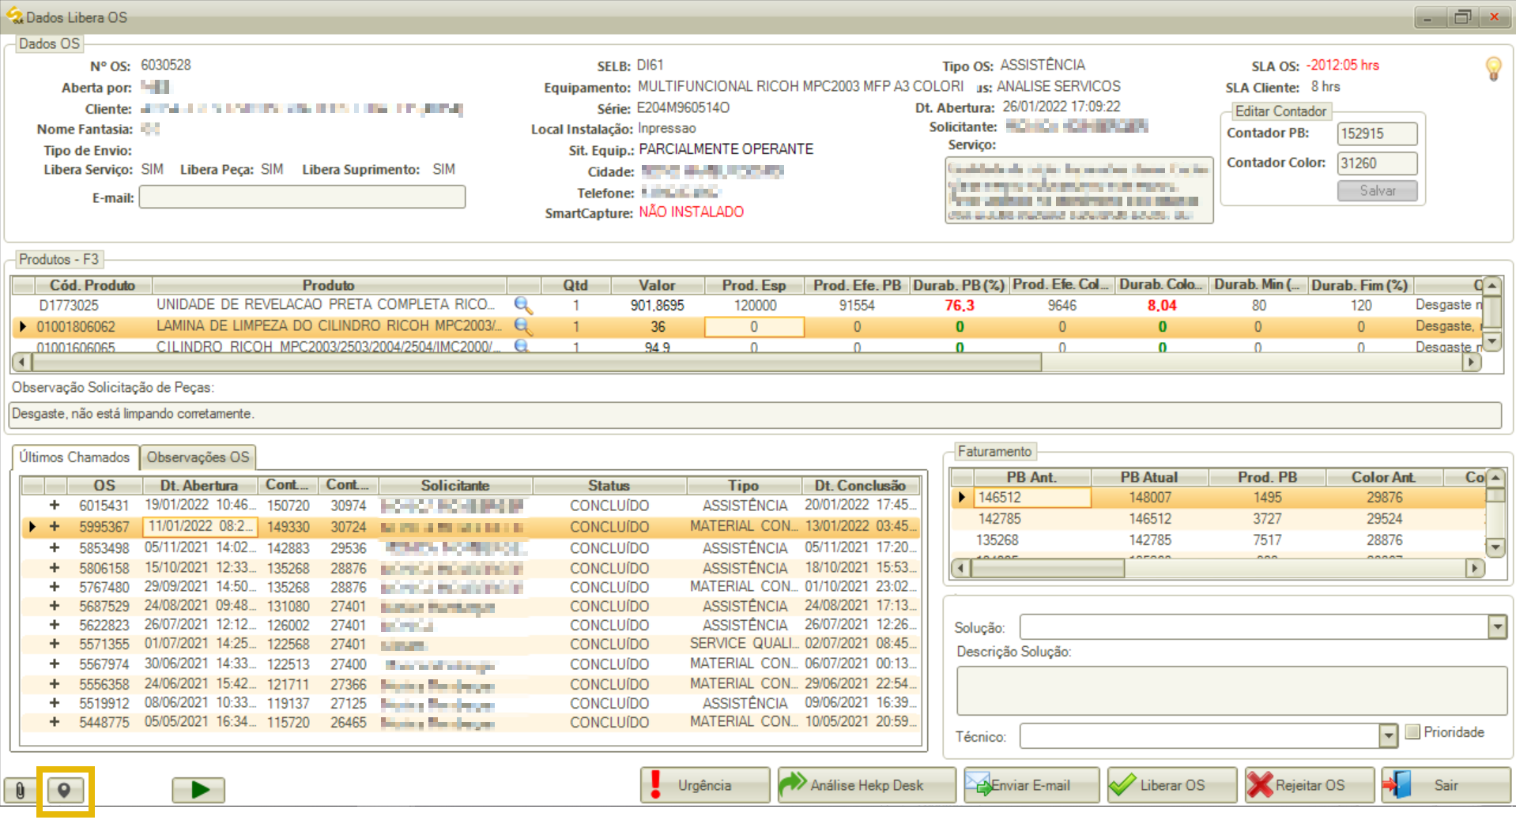Click products table horizontal scroll-left arrow
This screenshot has height=831, width=1516.
(22, 362)
